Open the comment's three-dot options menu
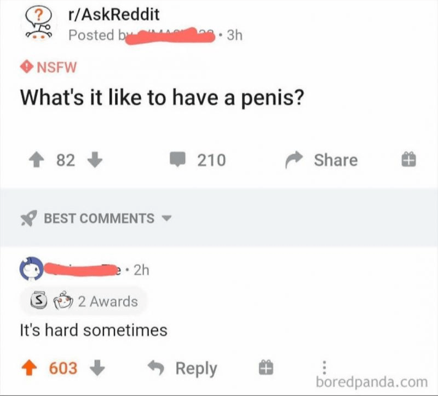 tap(324, 368)
